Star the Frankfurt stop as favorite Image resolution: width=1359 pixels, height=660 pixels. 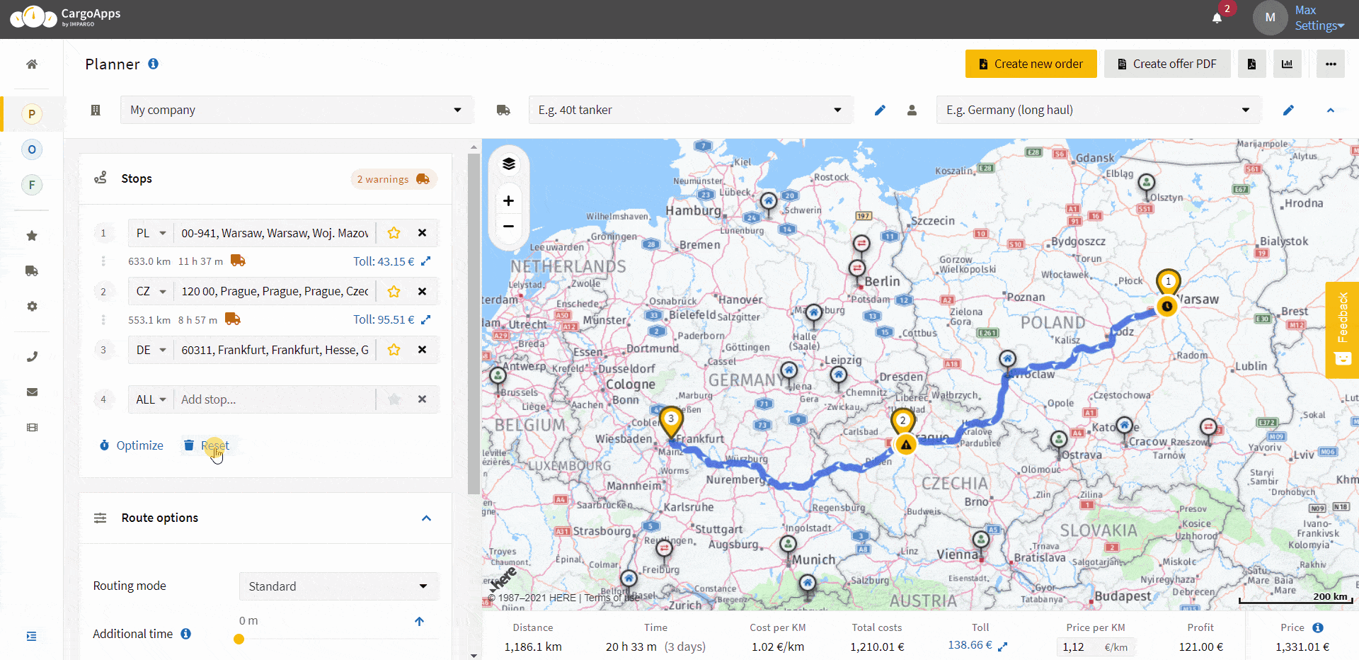click(394, 349)
